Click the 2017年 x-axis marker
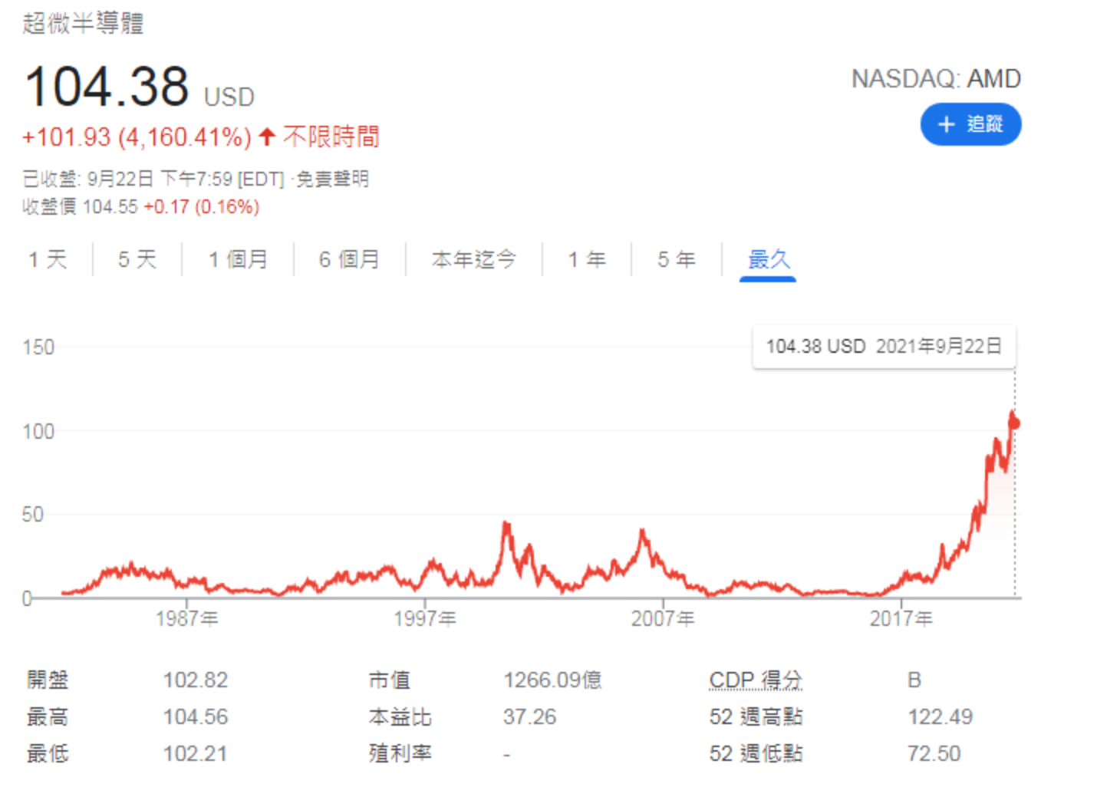Image resolution: width=1097 pixels, height=810 pixels. pyautogui.click(x=901, y=618)
